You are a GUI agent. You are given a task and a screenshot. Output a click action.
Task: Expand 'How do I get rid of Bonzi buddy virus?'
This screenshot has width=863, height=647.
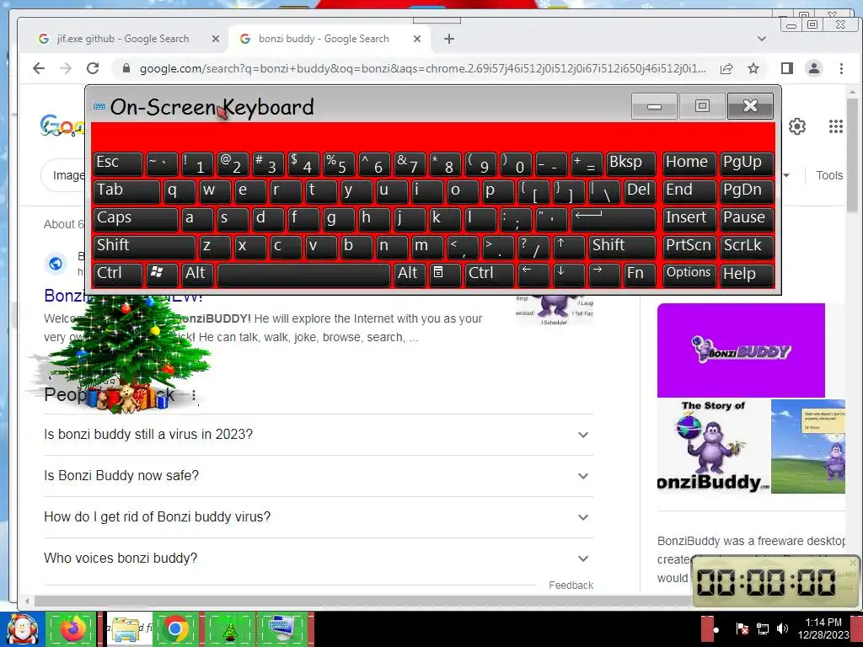(318, 517)
